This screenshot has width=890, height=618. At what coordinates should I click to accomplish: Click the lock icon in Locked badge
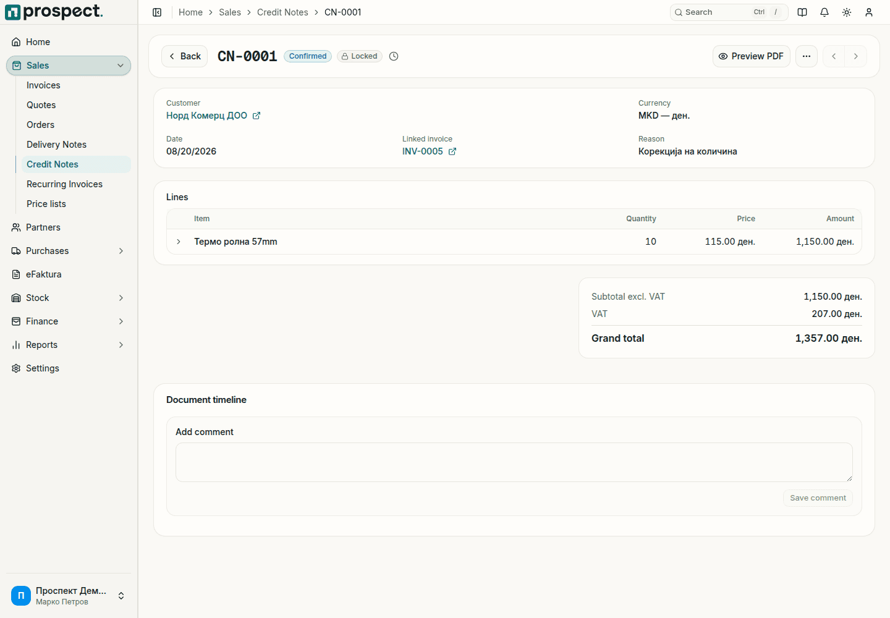click(345, 56)
